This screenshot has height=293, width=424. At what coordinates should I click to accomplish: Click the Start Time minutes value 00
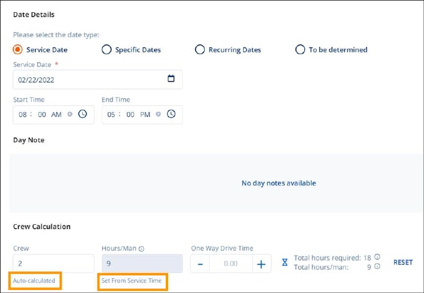[42, 115]
